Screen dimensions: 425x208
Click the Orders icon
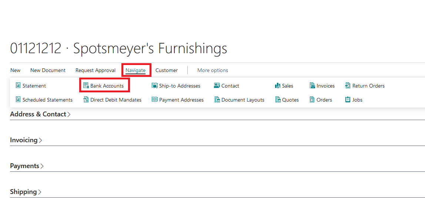coord(312,100)
